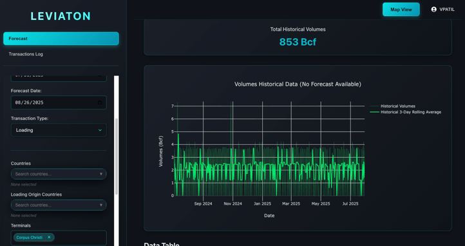
Task: Click the 853 Bcf total value
Action: coord(298,42)
